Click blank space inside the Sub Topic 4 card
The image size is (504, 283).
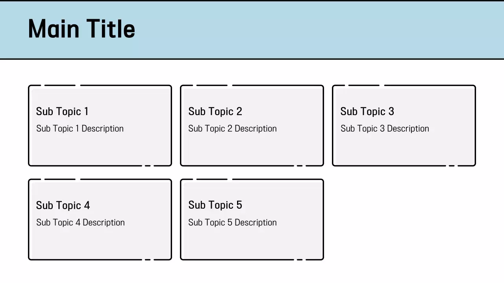click(x=100, y=244)
